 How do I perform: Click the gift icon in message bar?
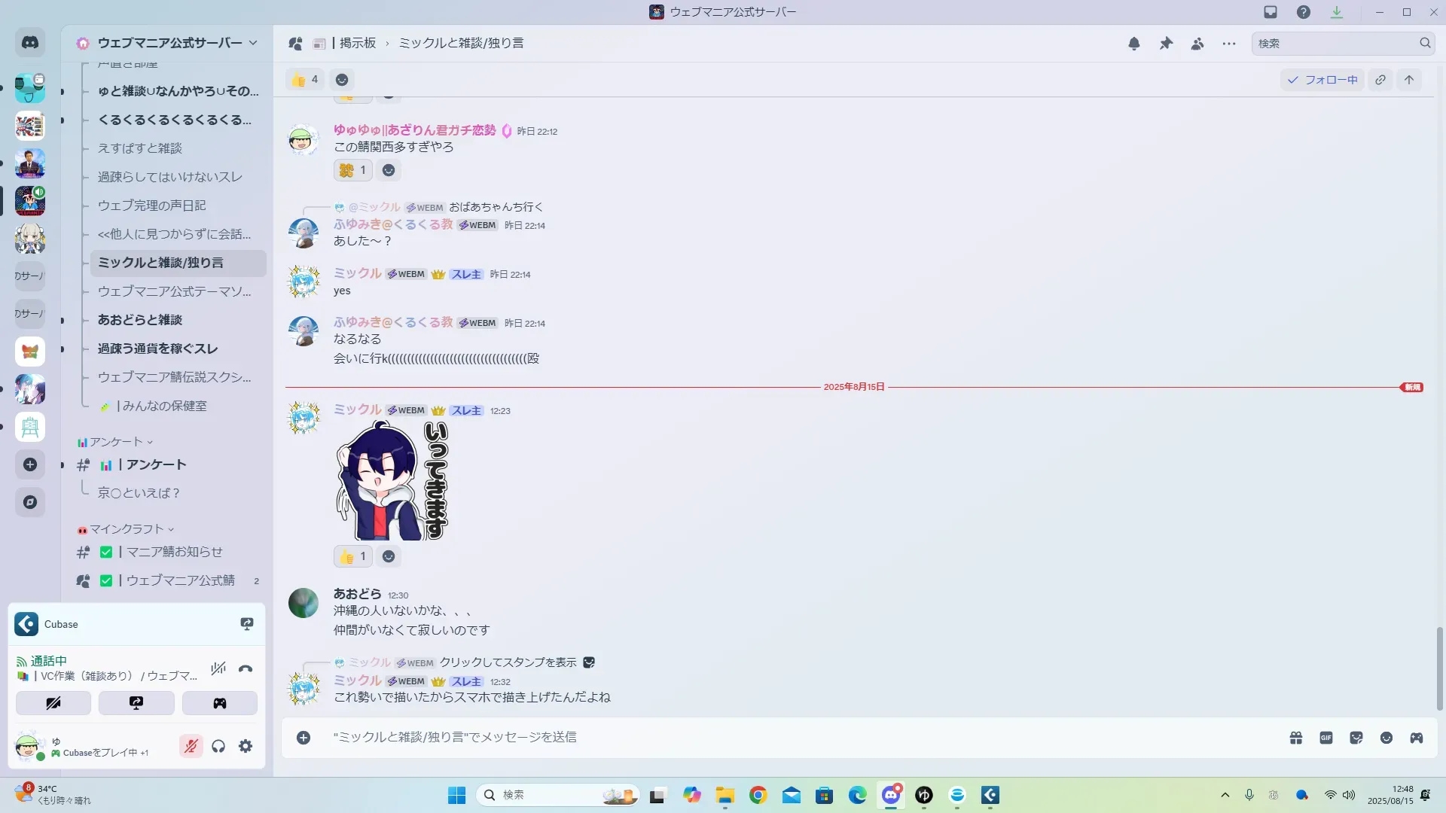coord(1296,738)
